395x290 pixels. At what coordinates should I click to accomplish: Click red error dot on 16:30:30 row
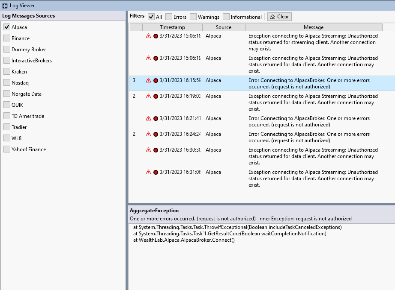click(x=156, y=150)
